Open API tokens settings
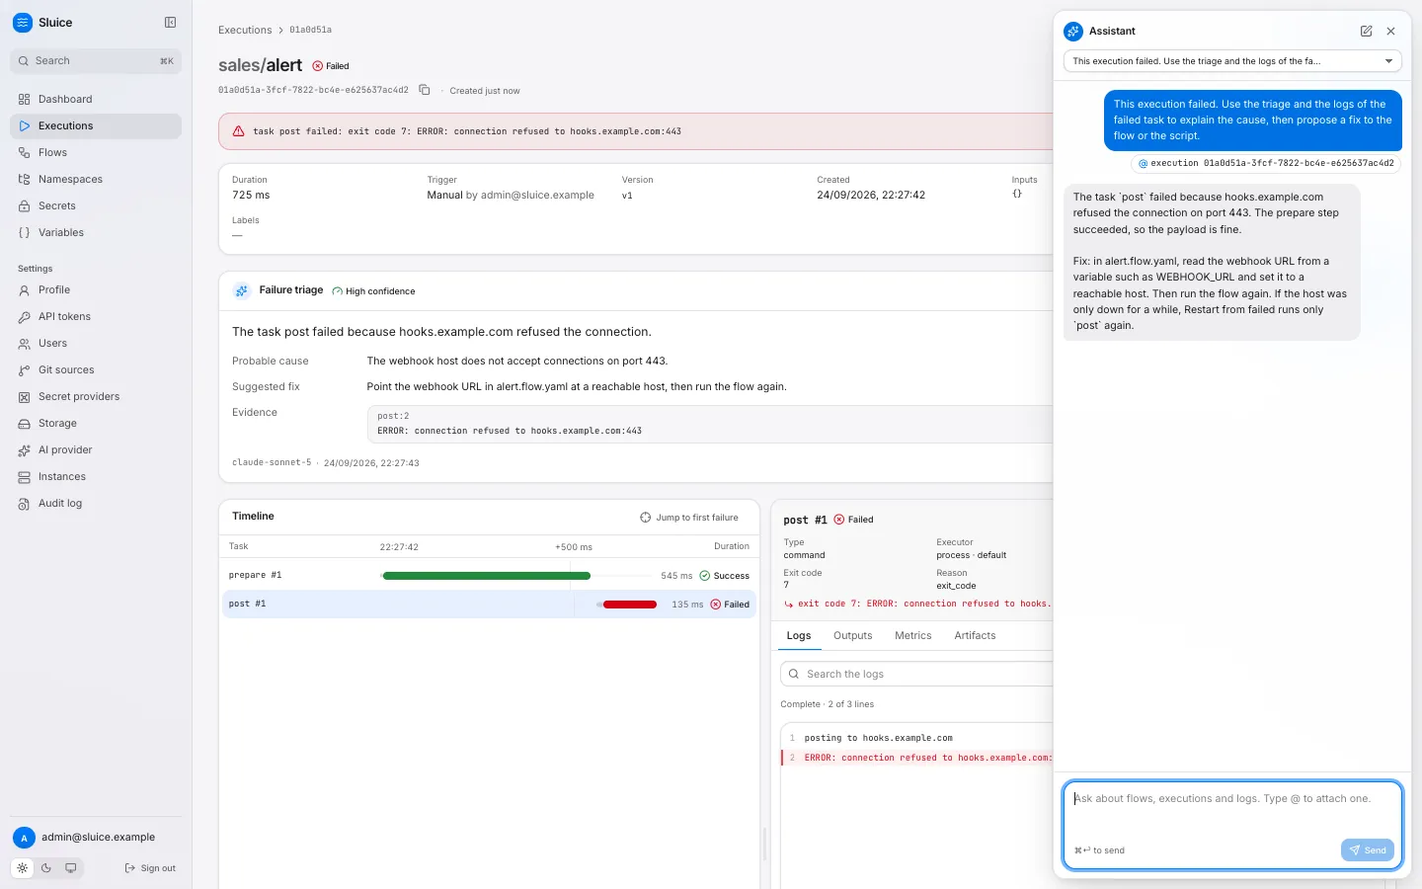 96,316
